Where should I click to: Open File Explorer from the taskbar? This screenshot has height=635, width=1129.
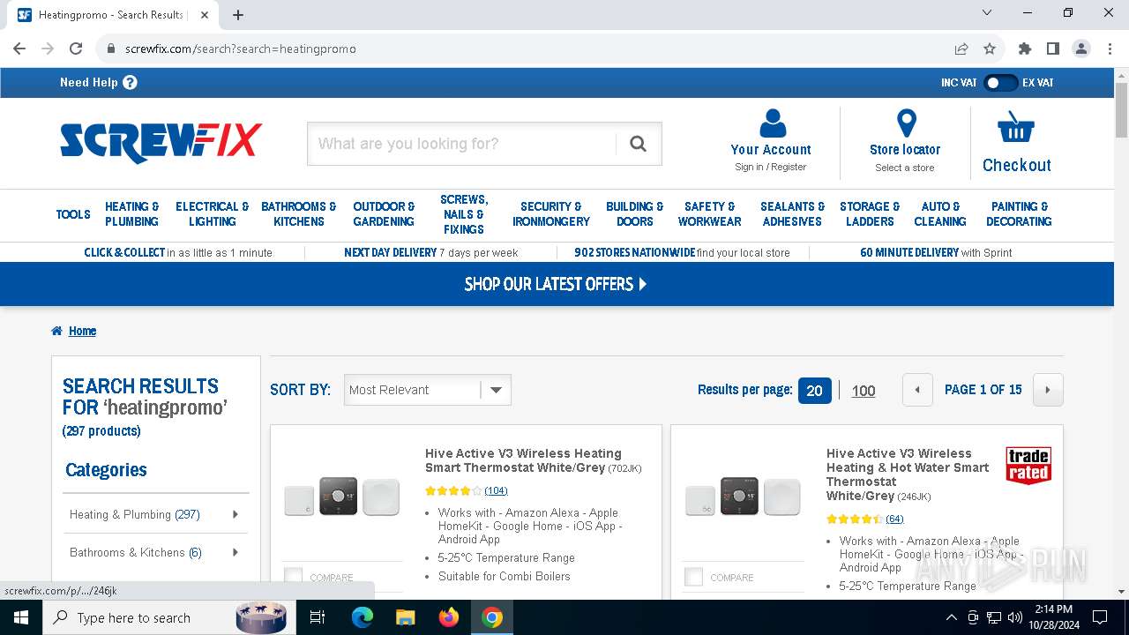coord(405,617)
